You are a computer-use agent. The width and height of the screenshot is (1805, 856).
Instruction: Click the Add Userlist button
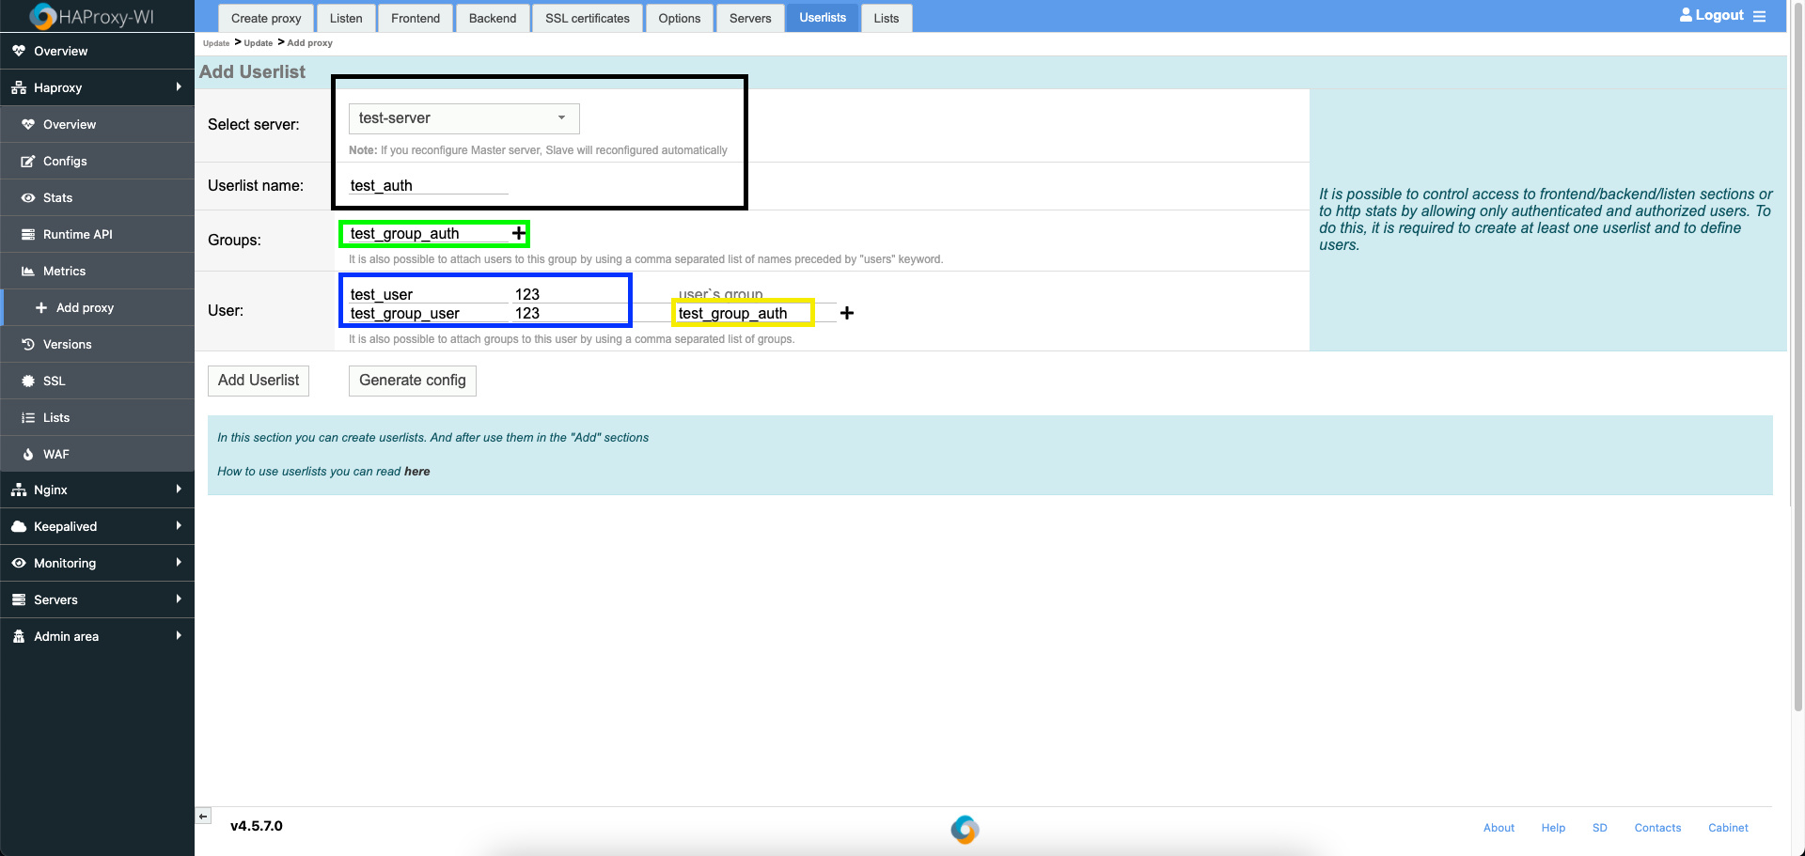click(258, 381)
